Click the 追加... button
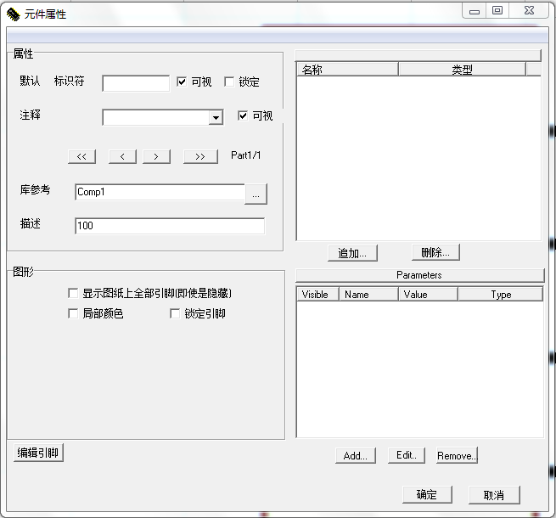Viewport: 556px width, 518px height. (352, 253)
